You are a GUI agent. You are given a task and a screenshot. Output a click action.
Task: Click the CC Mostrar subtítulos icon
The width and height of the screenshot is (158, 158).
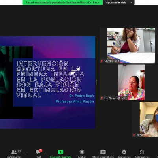pos(103,152)
